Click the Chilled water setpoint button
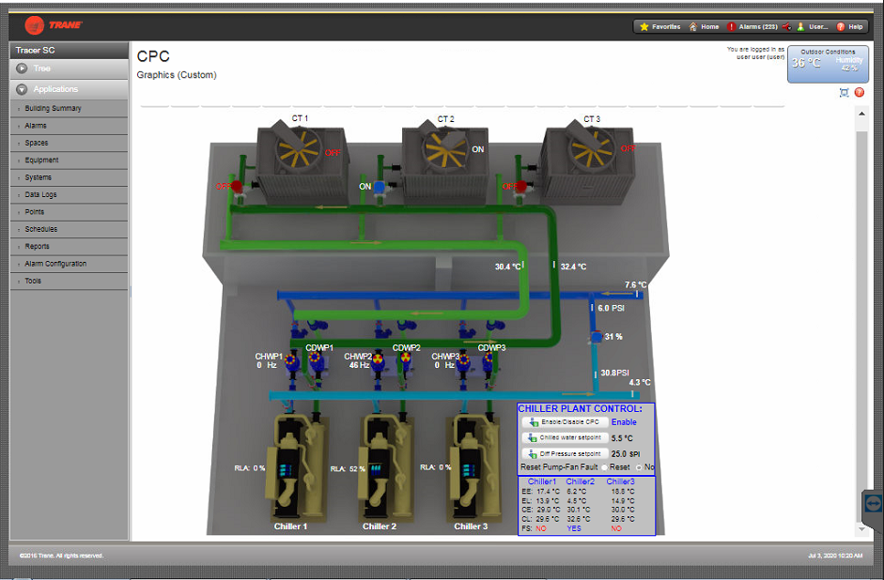Viewport: 884px width, 580px height. 565,437
